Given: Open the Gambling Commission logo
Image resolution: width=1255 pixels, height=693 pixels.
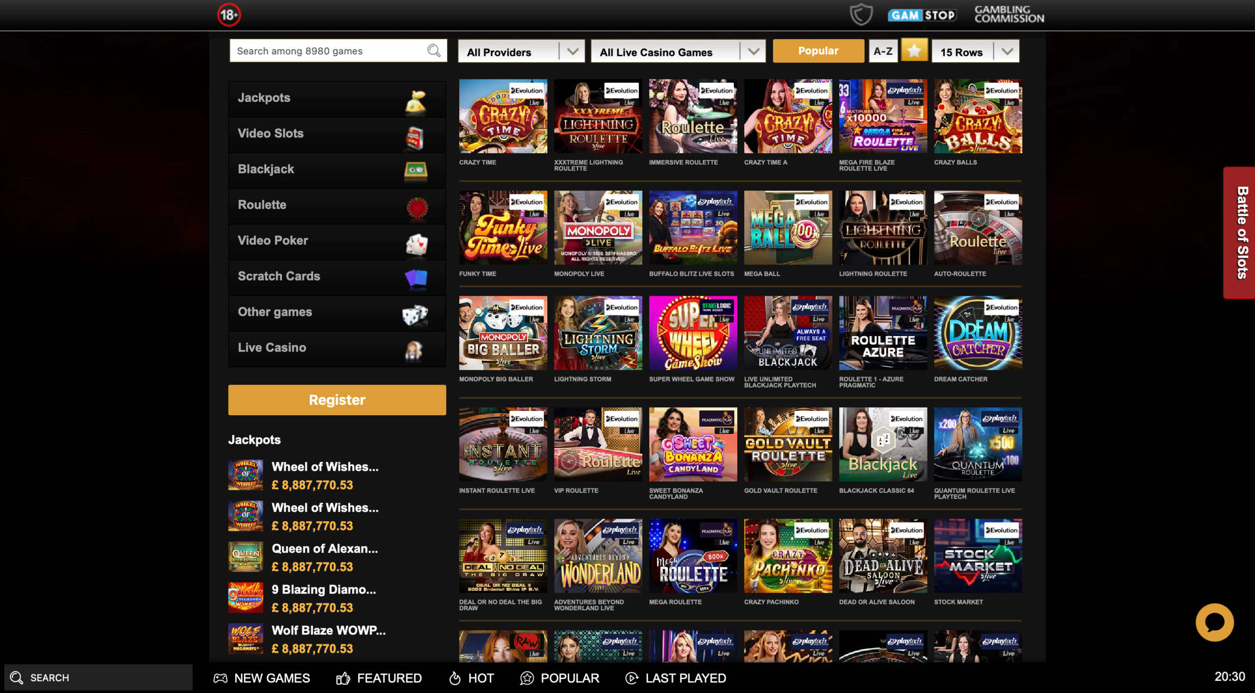Looking at the screenshot, I should pos(1009,14).
